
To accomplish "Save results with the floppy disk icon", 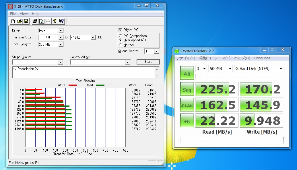I will click(26, 21).
